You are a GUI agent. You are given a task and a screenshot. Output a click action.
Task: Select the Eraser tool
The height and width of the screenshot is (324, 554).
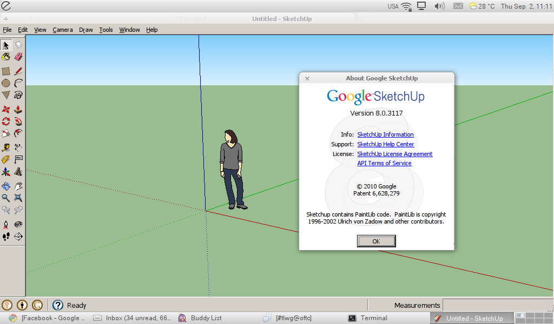click(x=18, y=57)
